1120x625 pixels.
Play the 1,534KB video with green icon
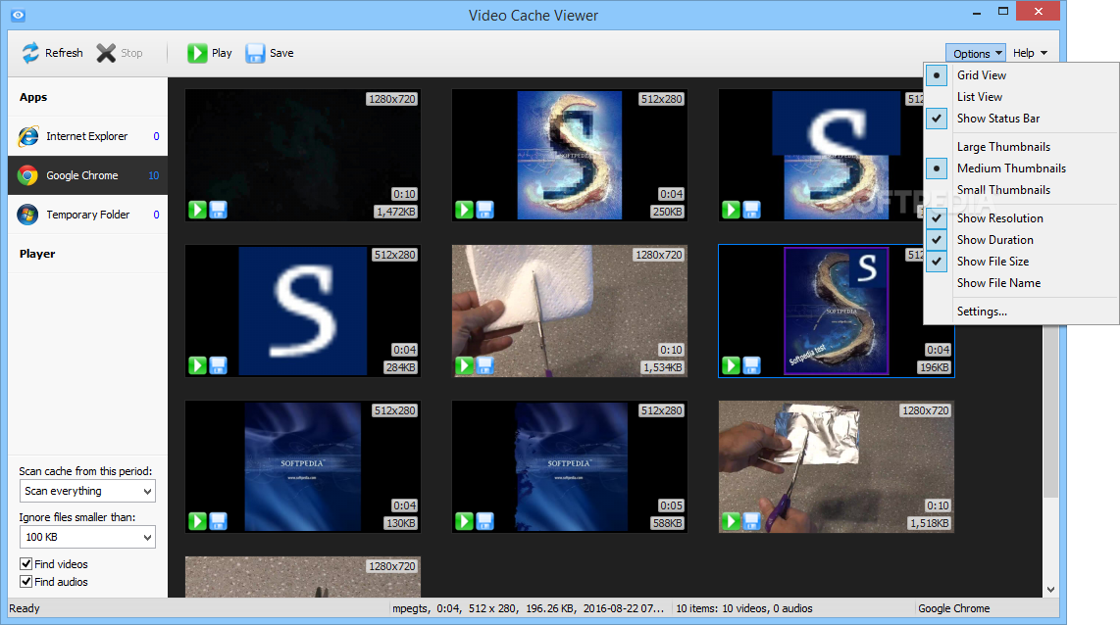(464, 365)
